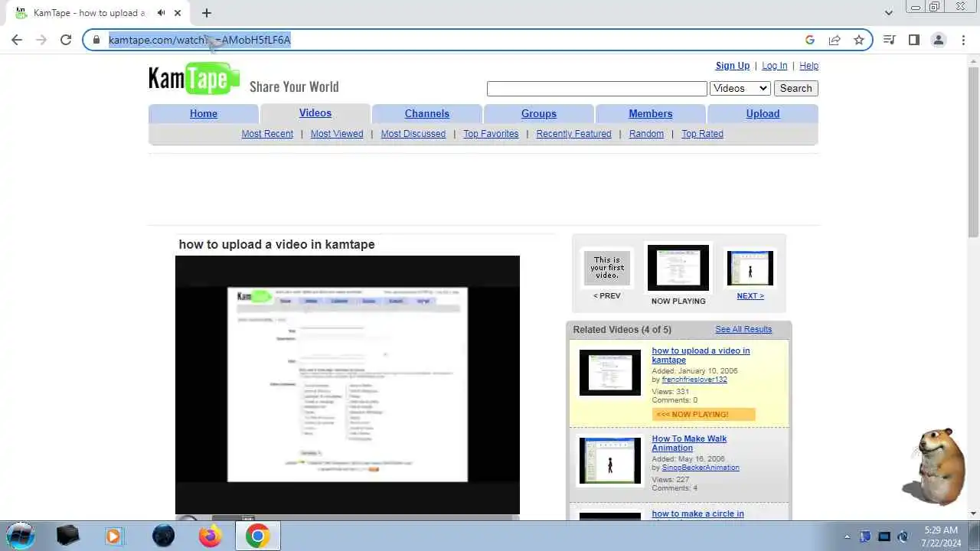The width and height of the screenshot is (980, 551).
Task: Switch to the Channels tab
Action: click(427, 113)
